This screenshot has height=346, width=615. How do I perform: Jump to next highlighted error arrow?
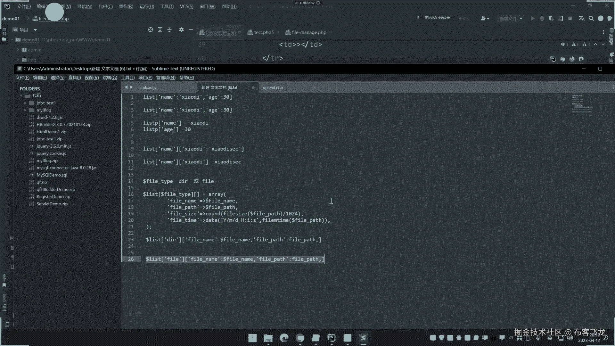coord(603,45)
